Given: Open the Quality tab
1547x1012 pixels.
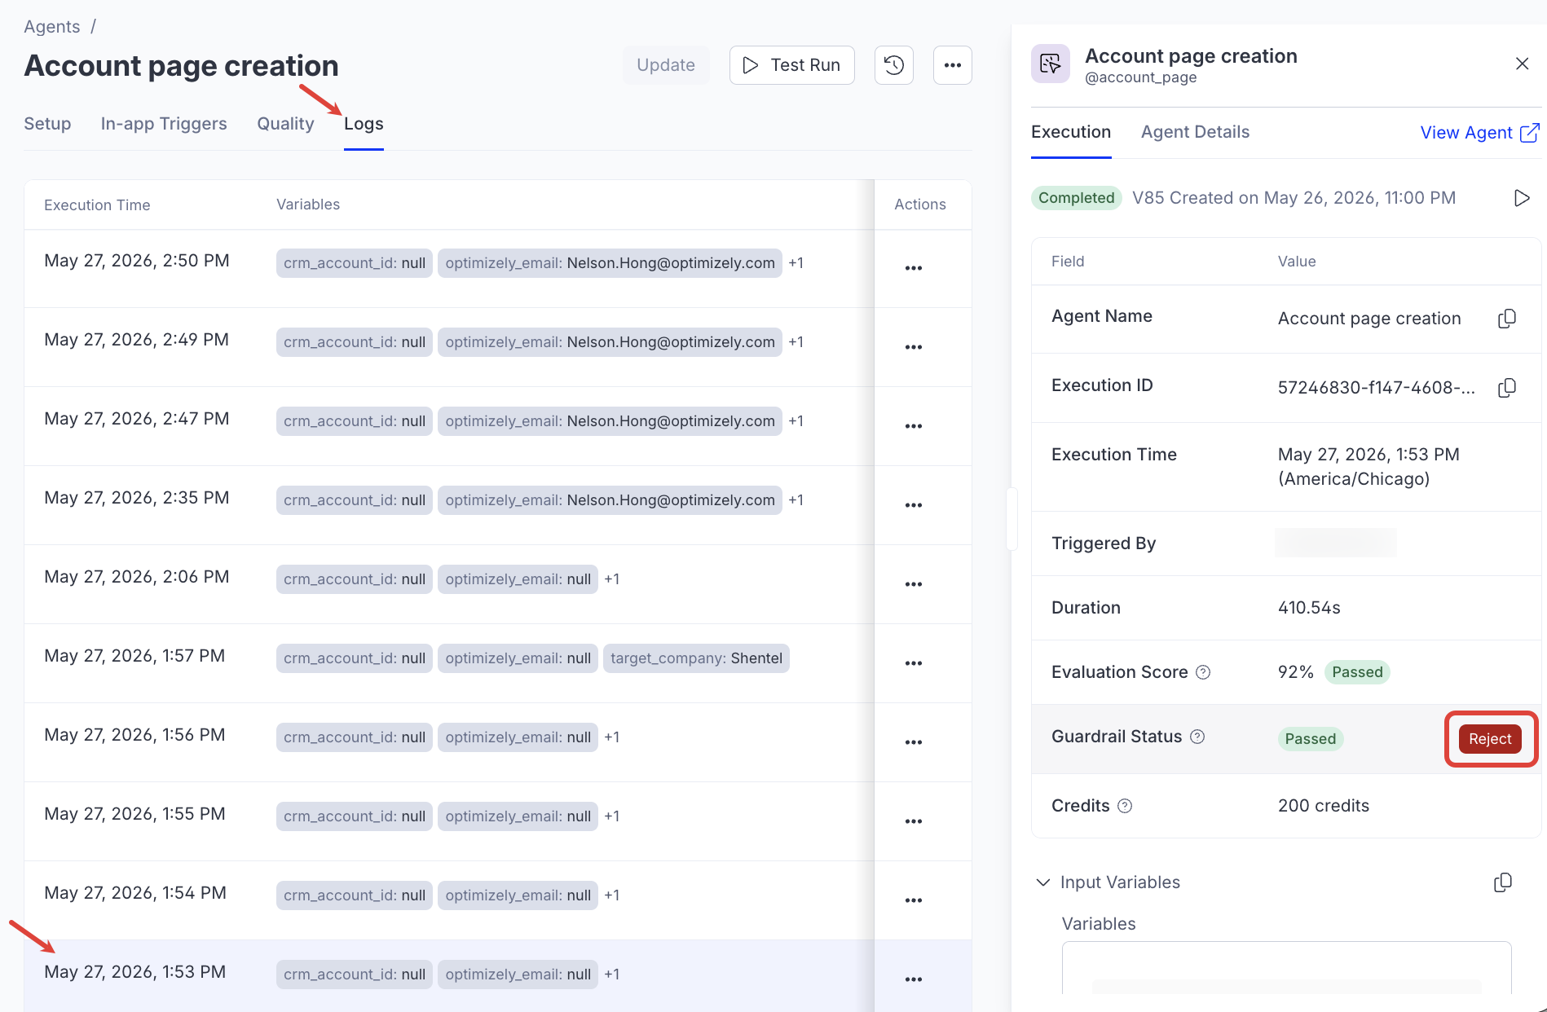Looking at the screenshot, I should (x=285, y=124).
